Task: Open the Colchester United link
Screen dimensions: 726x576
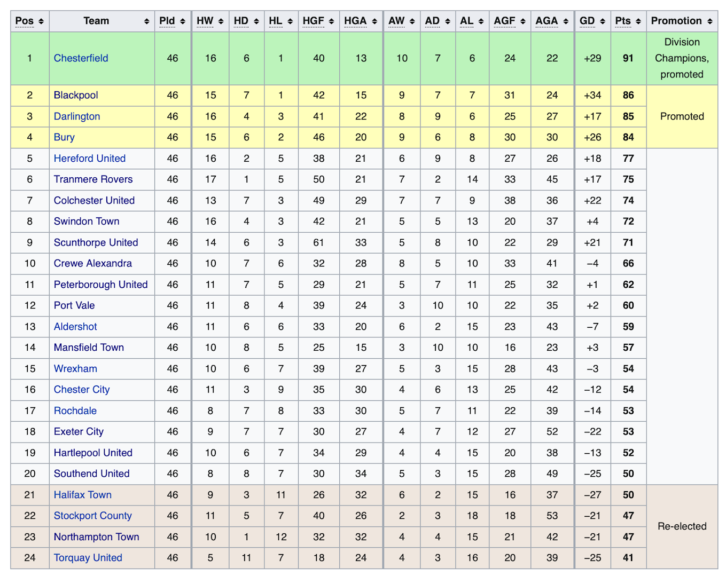Action: pyautogui.click(x=94, y=201)
